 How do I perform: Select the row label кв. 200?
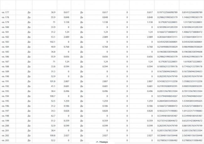(x=5, y=126)
